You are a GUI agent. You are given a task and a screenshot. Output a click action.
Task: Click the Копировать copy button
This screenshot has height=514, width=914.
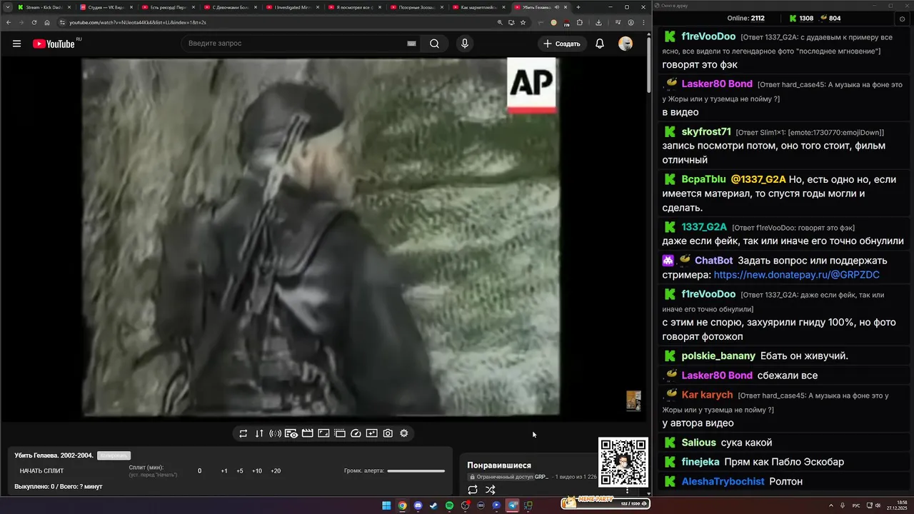[x=114, y=455]
